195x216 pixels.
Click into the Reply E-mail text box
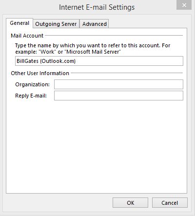[118, 96]
